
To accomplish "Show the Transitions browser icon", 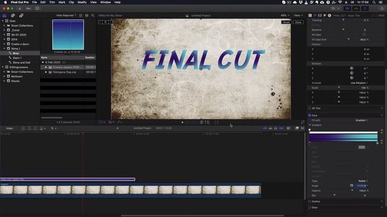I will point(302,128).
